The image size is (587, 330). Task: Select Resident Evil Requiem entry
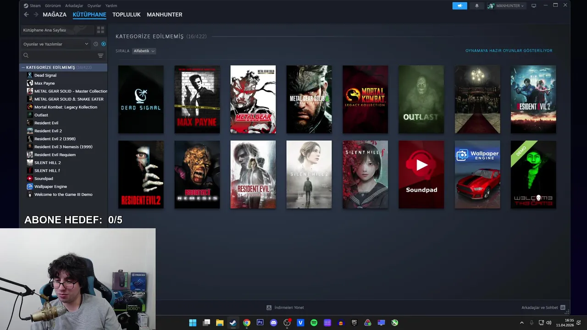[x=55, y=155]
